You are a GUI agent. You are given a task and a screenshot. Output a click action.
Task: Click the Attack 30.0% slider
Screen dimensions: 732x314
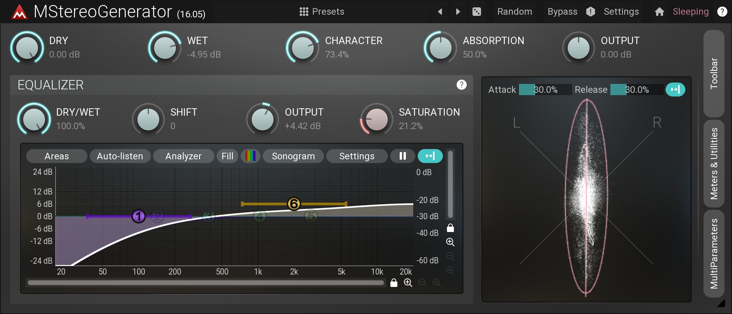(x=545, y=90)
